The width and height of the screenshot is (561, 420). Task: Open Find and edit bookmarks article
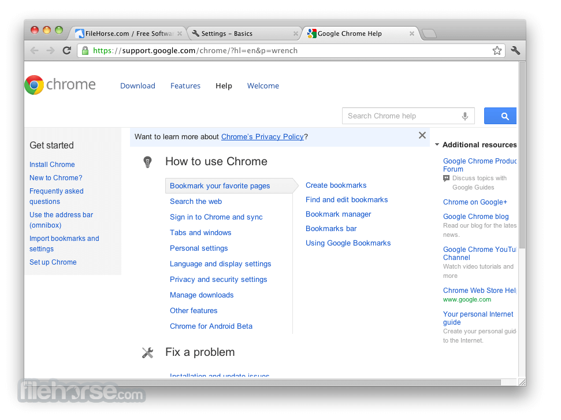pos(347,200)
